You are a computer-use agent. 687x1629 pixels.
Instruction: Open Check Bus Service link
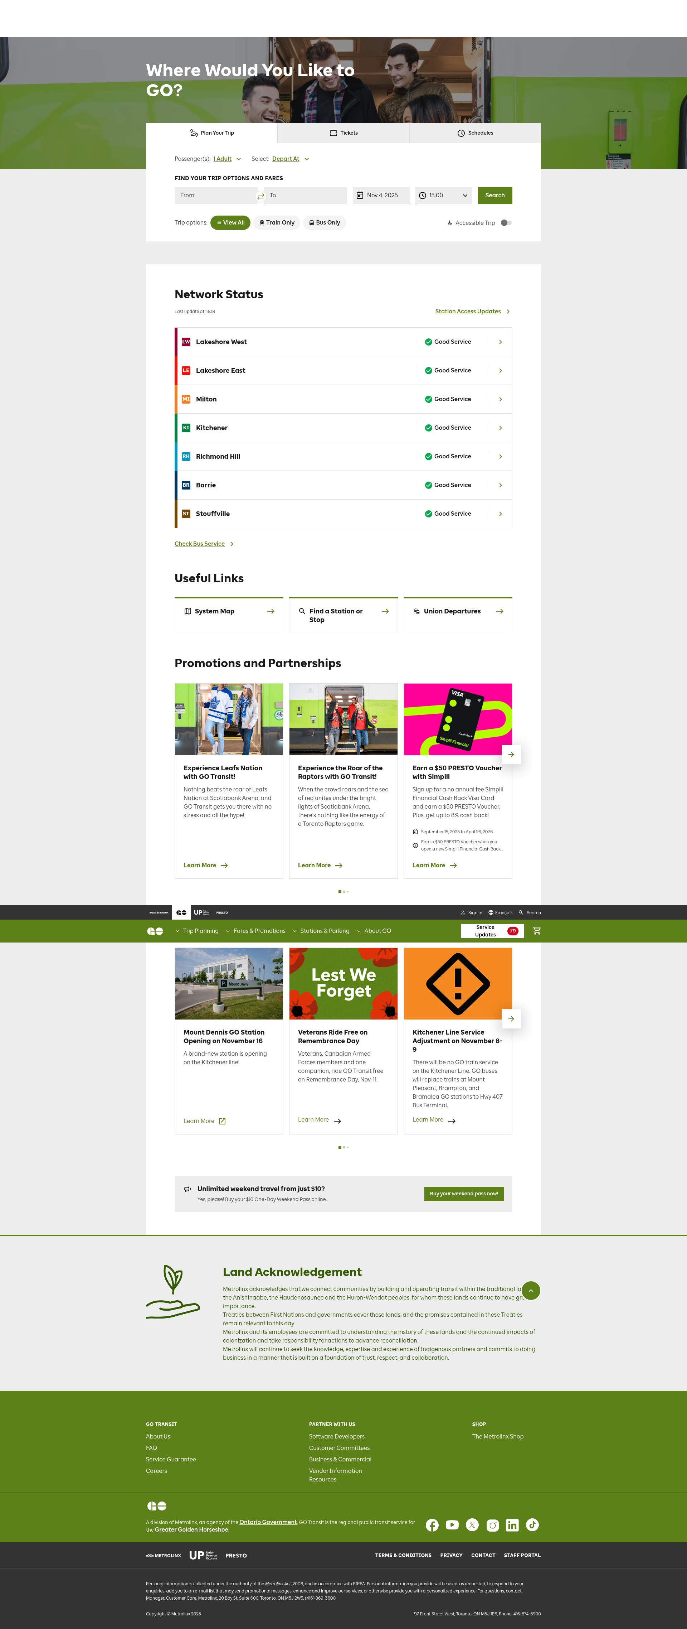[x=204, y=544]
